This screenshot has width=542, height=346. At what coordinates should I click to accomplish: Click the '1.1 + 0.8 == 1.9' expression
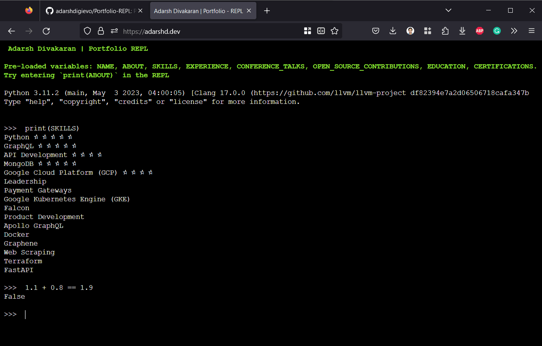[x=59, y=288]
